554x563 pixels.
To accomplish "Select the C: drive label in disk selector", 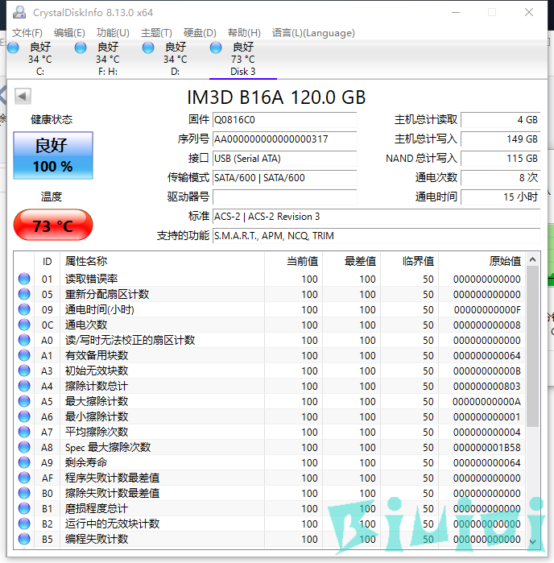I will pyautogui.click(x=40, y=72).
